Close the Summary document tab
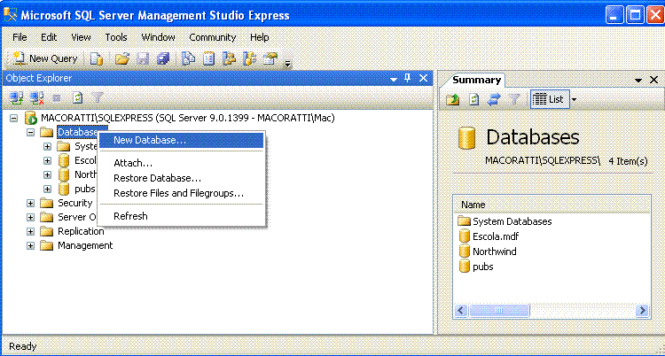This screenshot has width=665, height=356. [x=653, y=80]
